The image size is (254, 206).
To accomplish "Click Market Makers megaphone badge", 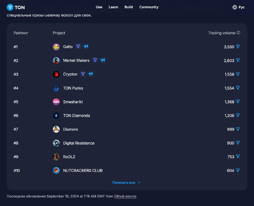I will 103,60.
